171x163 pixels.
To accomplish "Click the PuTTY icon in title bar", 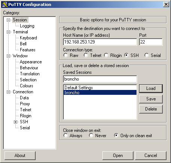I will 5,4.
